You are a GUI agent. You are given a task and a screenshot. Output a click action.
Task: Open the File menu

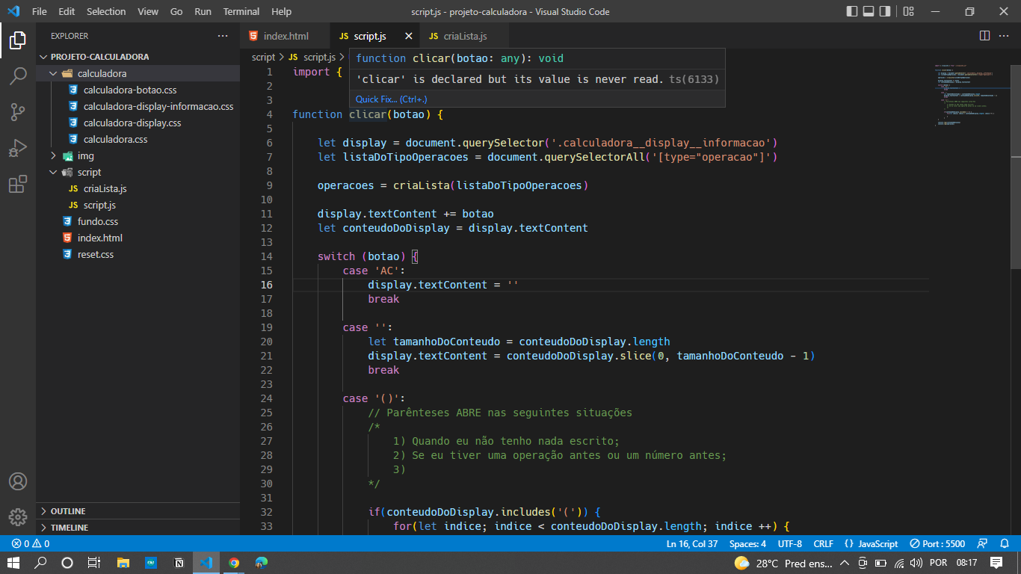40,11
